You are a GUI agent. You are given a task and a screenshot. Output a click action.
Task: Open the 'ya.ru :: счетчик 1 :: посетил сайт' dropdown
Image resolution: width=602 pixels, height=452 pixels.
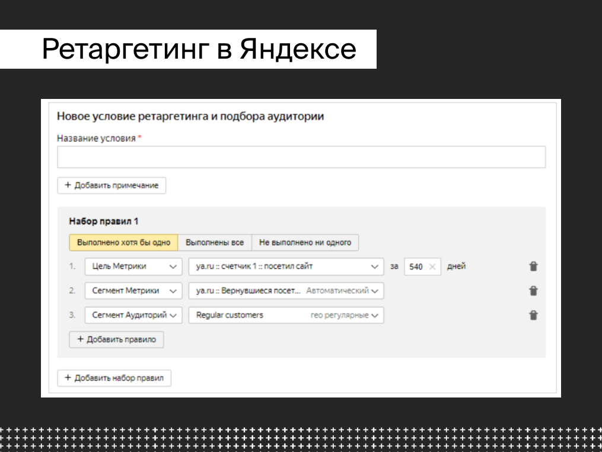point(286,267)
